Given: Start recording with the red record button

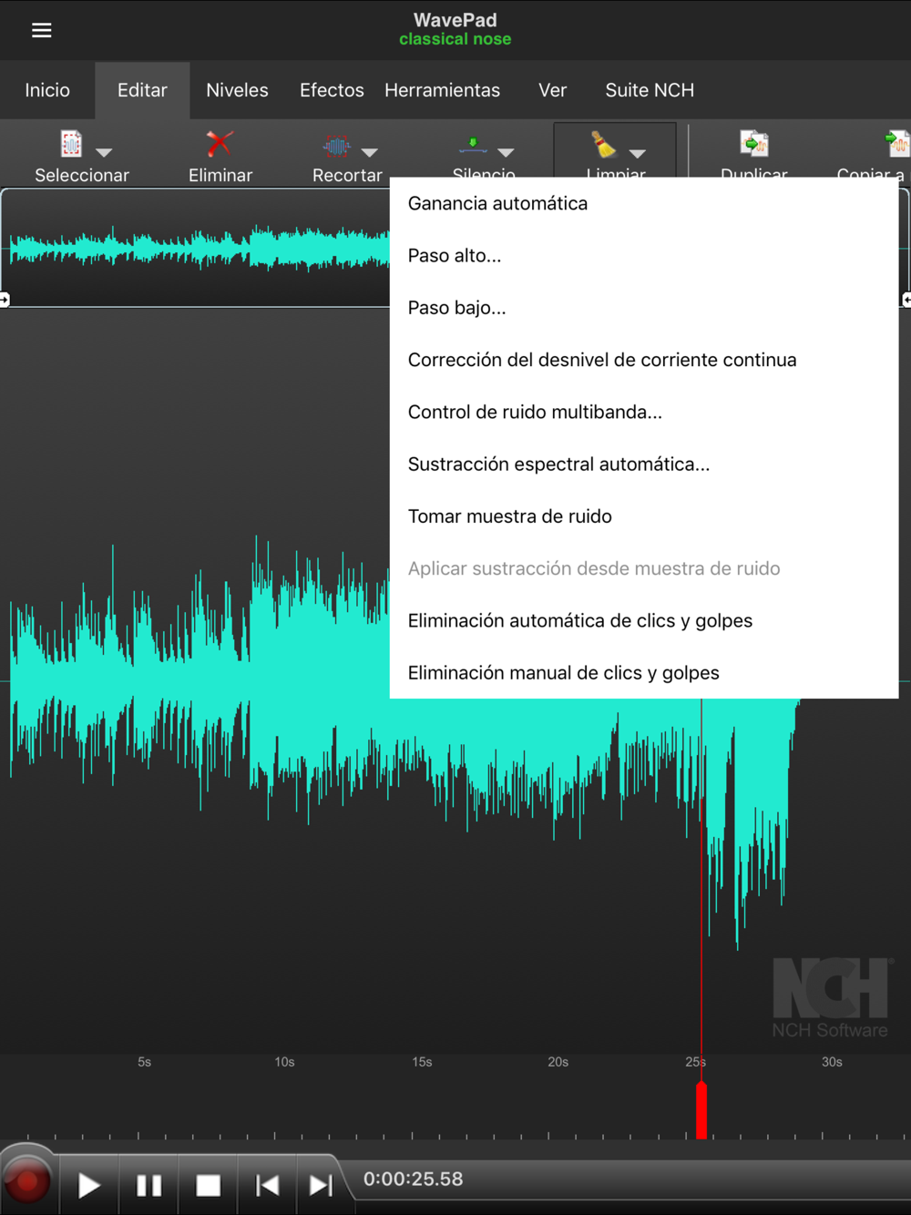Looking at the screenshot, I should click(27, 1182).
